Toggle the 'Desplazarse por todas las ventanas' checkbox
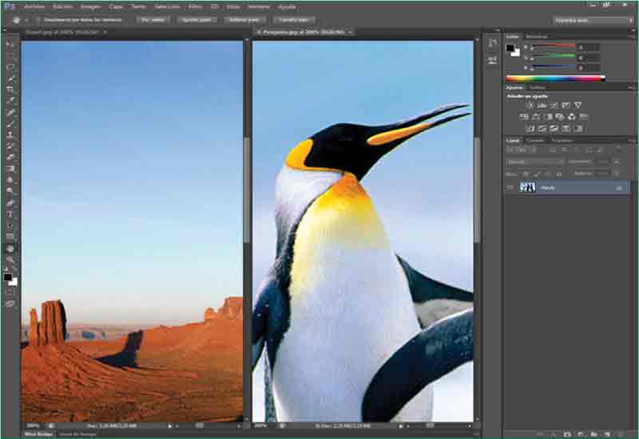The width and height of the screenshot is (639, 439). pyautogui.click(x=38, y=18)
